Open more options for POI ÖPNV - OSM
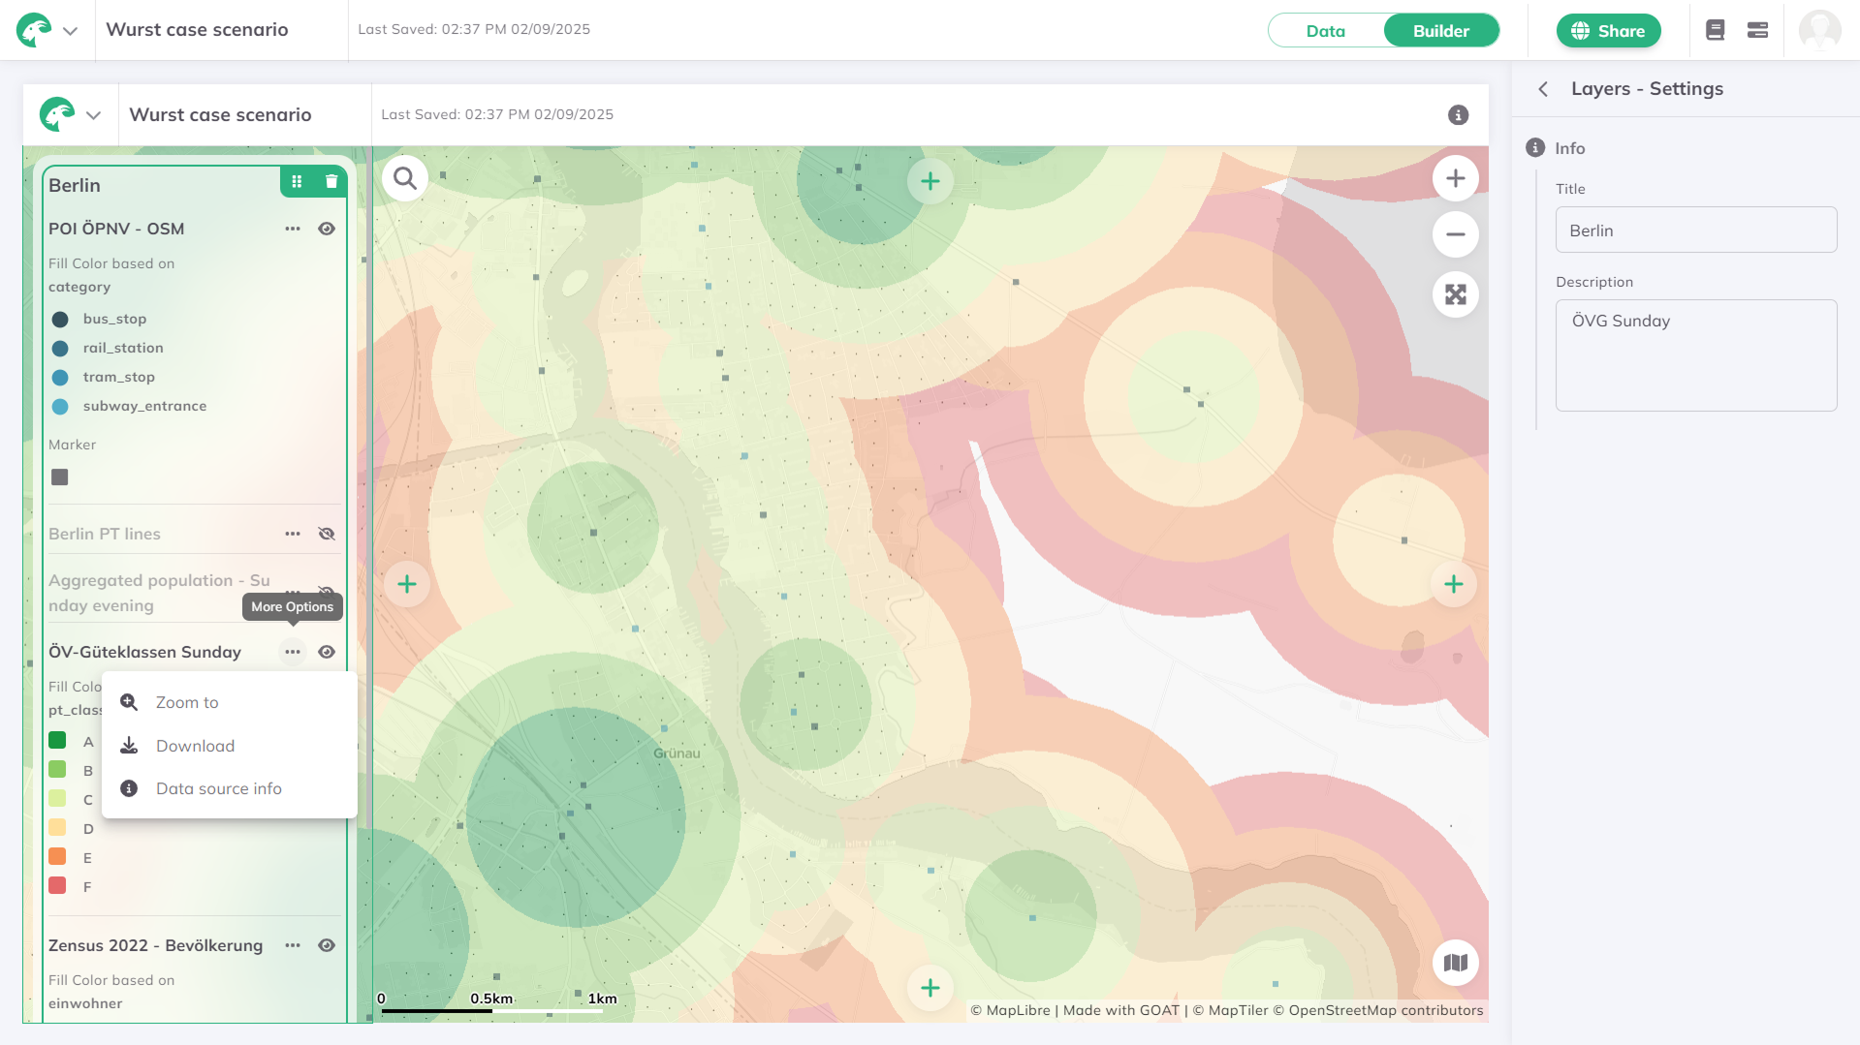Image resolution: width=1860 pixels, height=1045 pixels. point(293,230)
